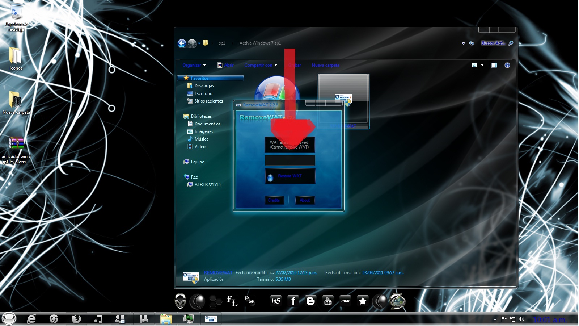Viewport: 579px width, 326px height.
Task: Go back in the Explorer window
Action: (x=182, y=43)
